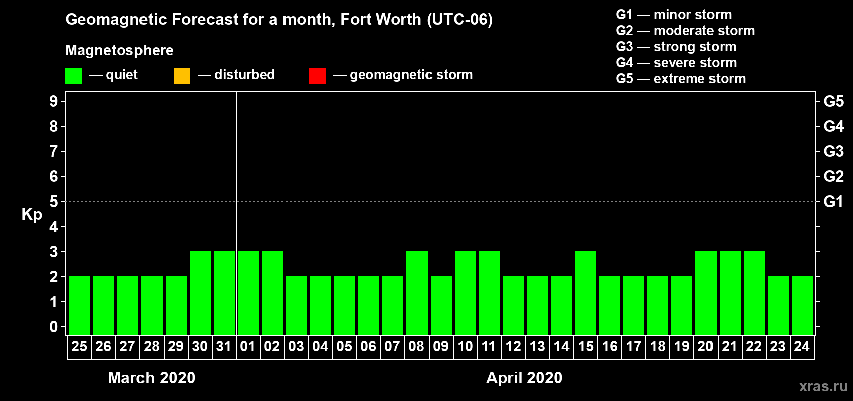The height and width of the screenshot is (401, 853).
Task: Click the chart title mentioning Fort Worth
Action: tap(279, 20)
